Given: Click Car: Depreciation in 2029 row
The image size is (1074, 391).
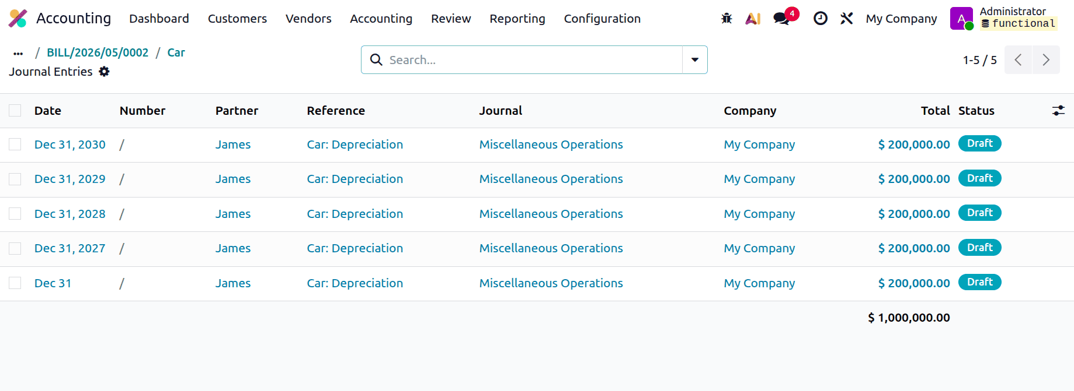Looking at the screenshot, I should (x=355, y=179).
